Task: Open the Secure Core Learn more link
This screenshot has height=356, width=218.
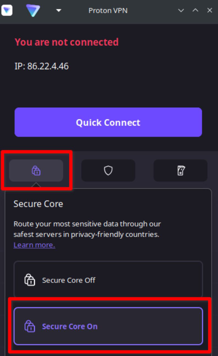Action: (34, 244)
